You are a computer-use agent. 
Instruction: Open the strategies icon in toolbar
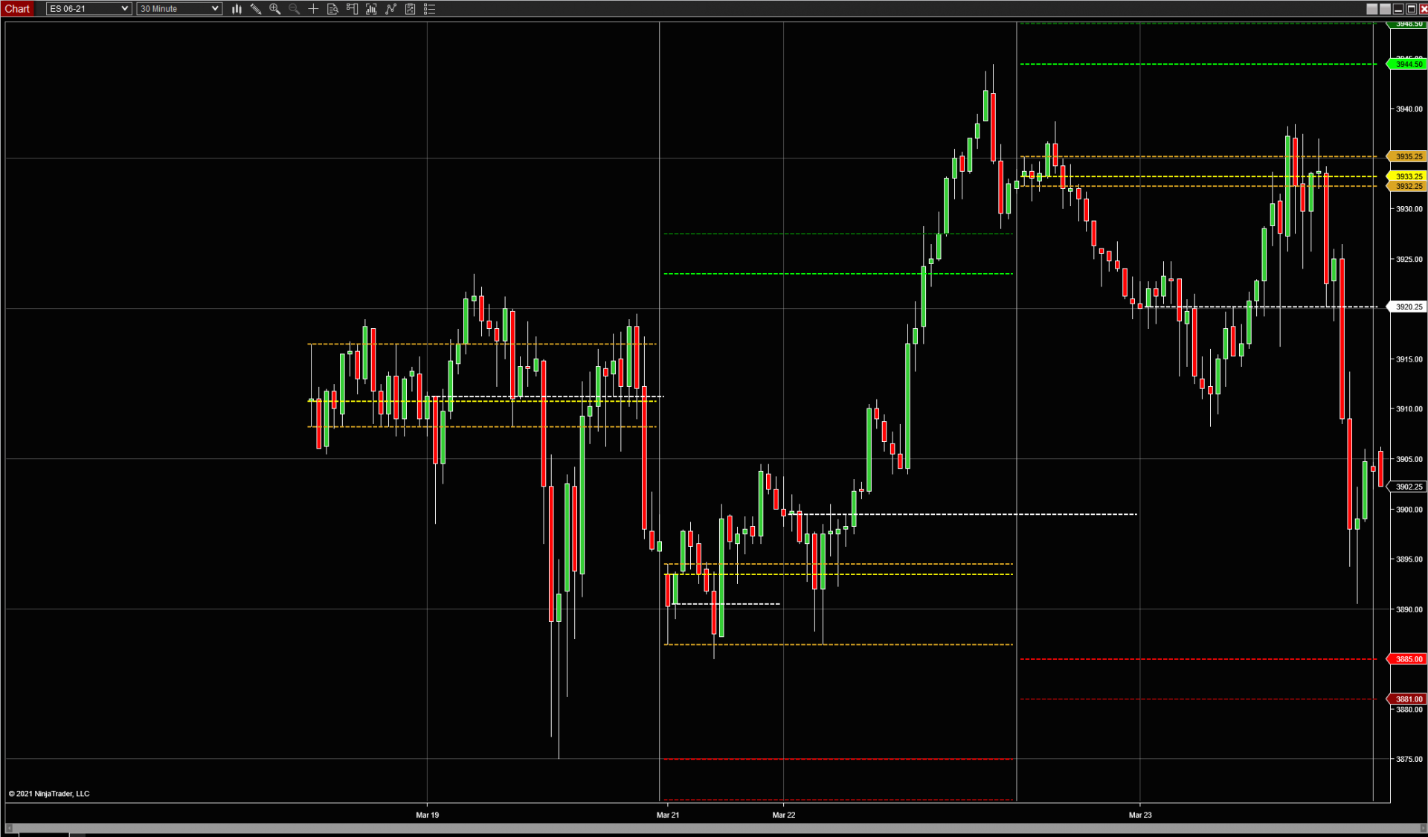pyautogui.click(x=410, y=9)
